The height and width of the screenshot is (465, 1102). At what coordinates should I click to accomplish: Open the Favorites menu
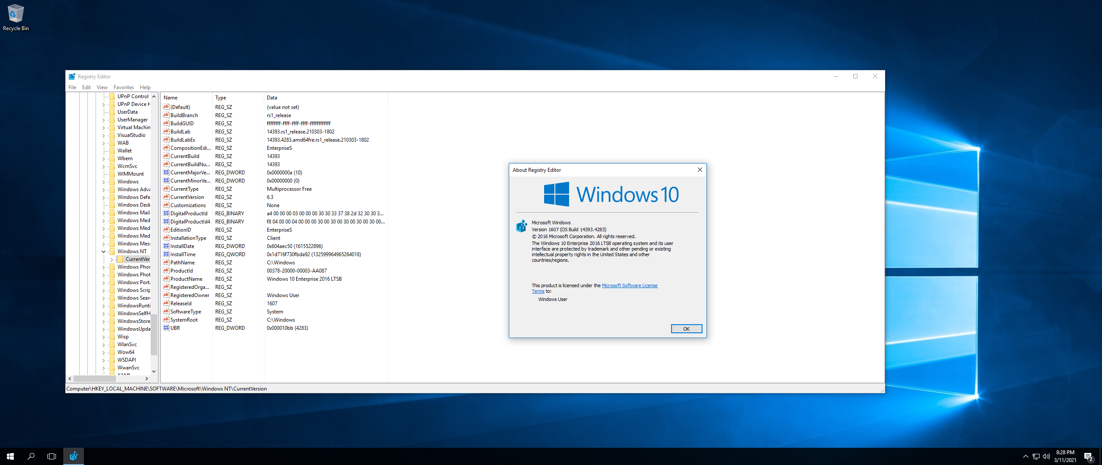[x=124, y=87]
